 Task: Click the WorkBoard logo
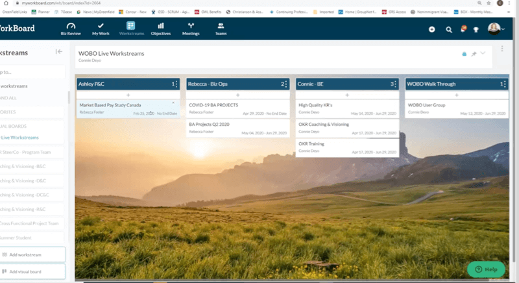[18, 29]
